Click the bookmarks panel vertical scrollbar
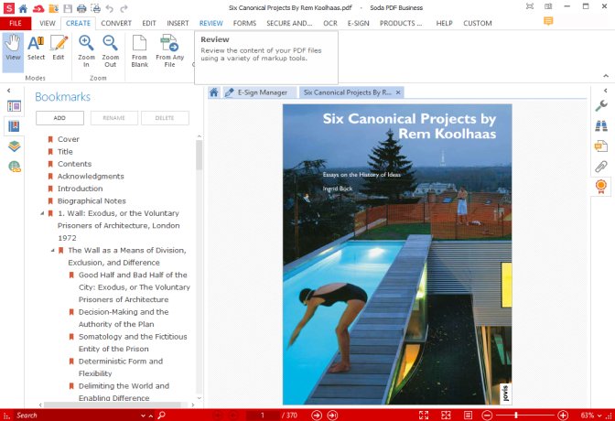 click(x=200, y=155)
